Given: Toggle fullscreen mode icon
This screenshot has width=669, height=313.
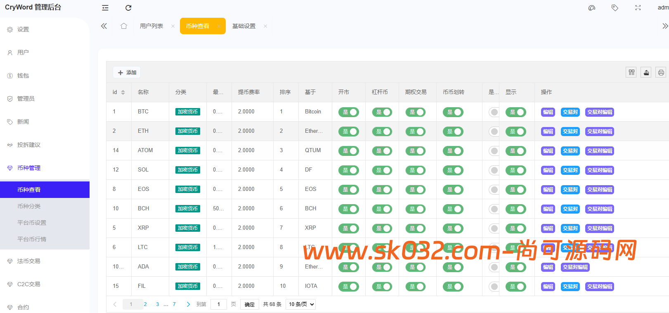Looking at the screenshot, I should pyautogui.click(x=638, y=8).
